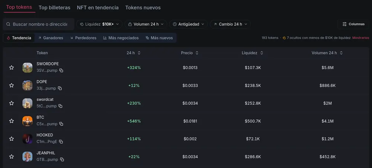Select Perdedores filter
Image resolution: width=372 pixels, height=168 pixels.
point(83,38)
